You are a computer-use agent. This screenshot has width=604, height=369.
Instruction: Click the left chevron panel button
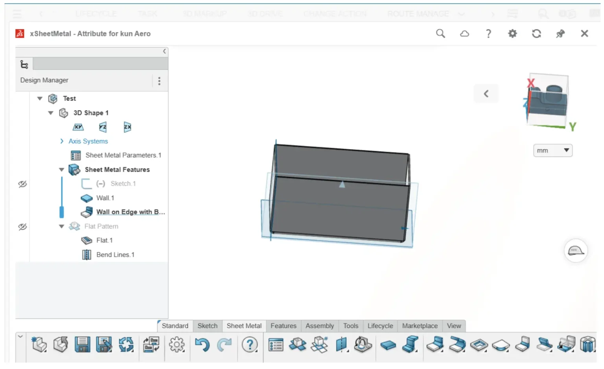click(486, 94)
